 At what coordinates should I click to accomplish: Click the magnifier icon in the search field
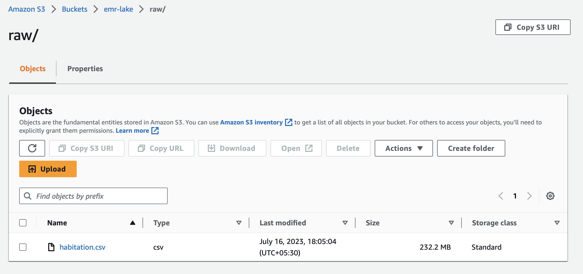click(27, 196)
